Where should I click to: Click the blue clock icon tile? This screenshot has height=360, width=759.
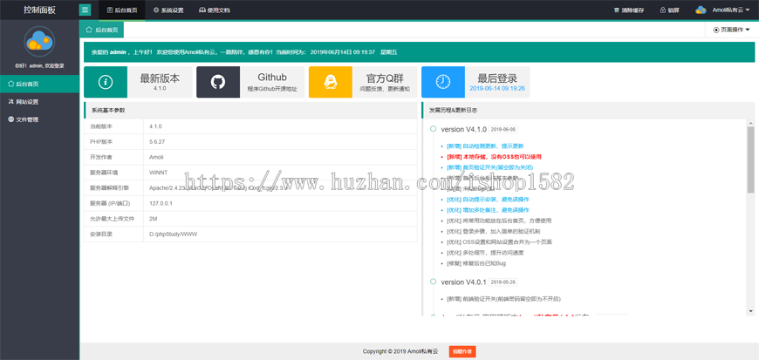click(443, 82)
